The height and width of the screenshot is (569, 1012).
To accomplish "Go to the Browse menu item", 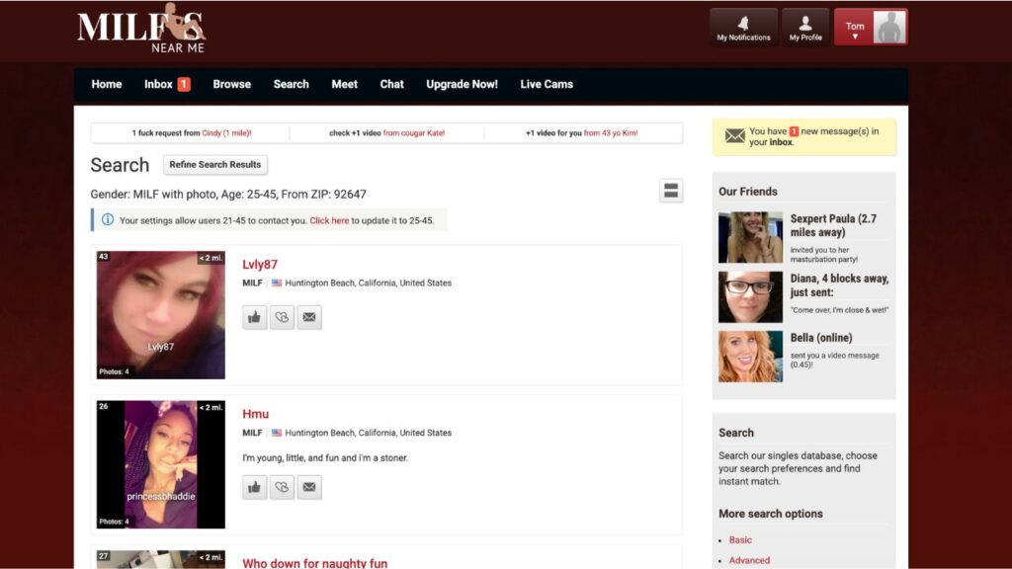I will coord(231,84).
